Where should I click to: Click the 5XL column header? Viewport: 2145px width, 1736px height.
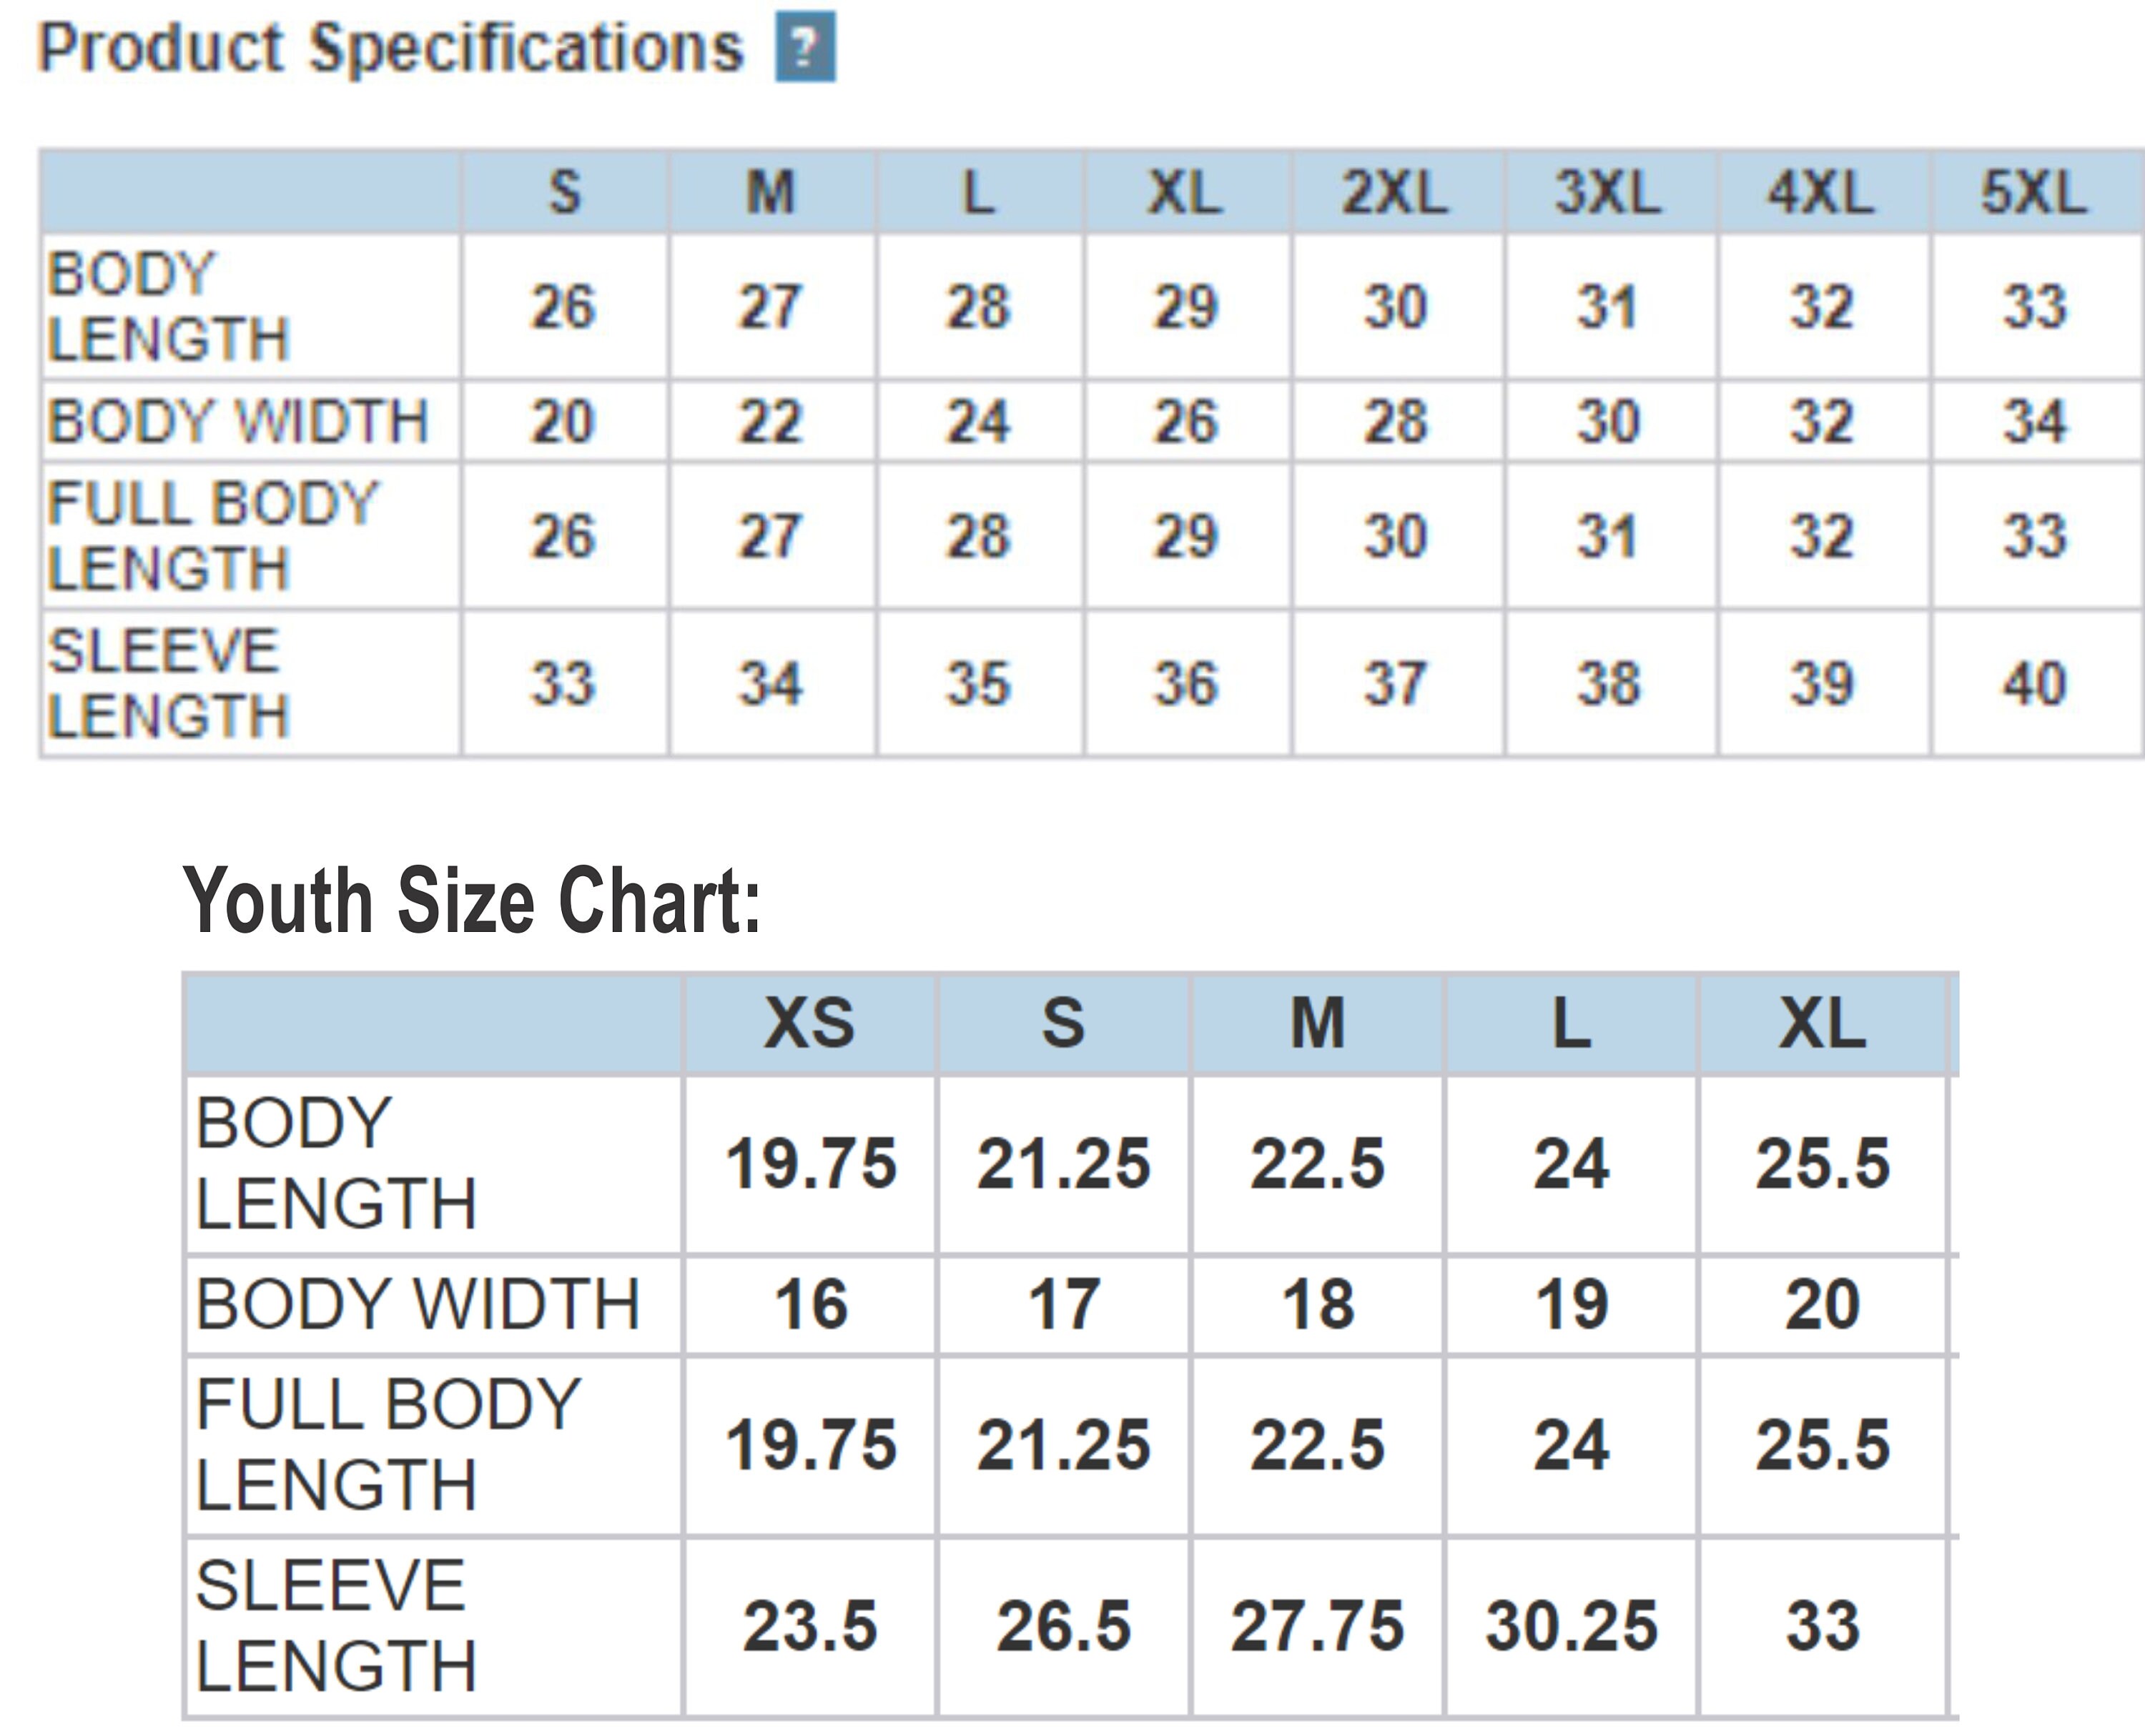coord(2034,192)
